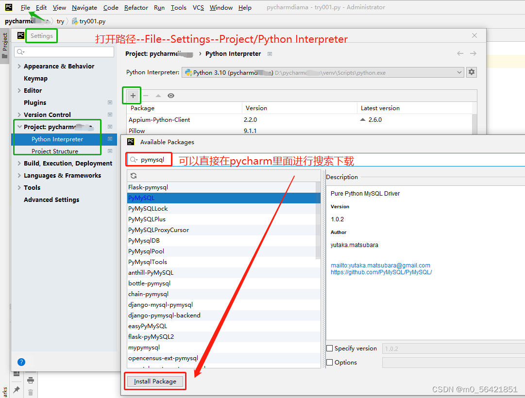The image size is (525, 398).
Task: Click the upgrade package up-arrow icon
Action: [158, 96]
